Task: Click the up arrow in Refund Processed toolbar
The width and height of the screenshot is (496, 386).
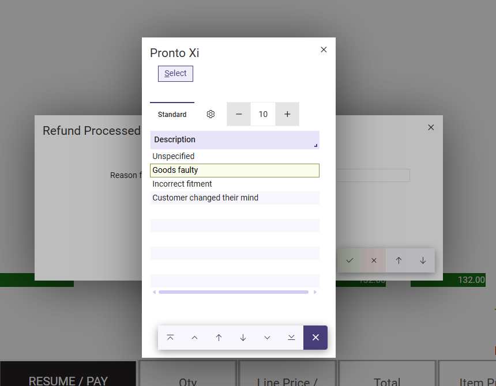Action: [x=399, y=260]
